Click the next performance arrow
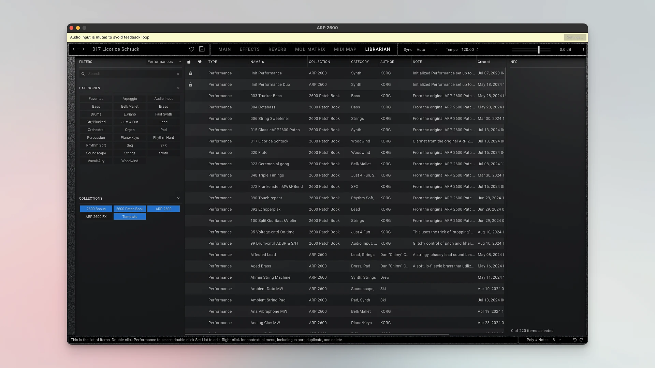 coord(83,49)
